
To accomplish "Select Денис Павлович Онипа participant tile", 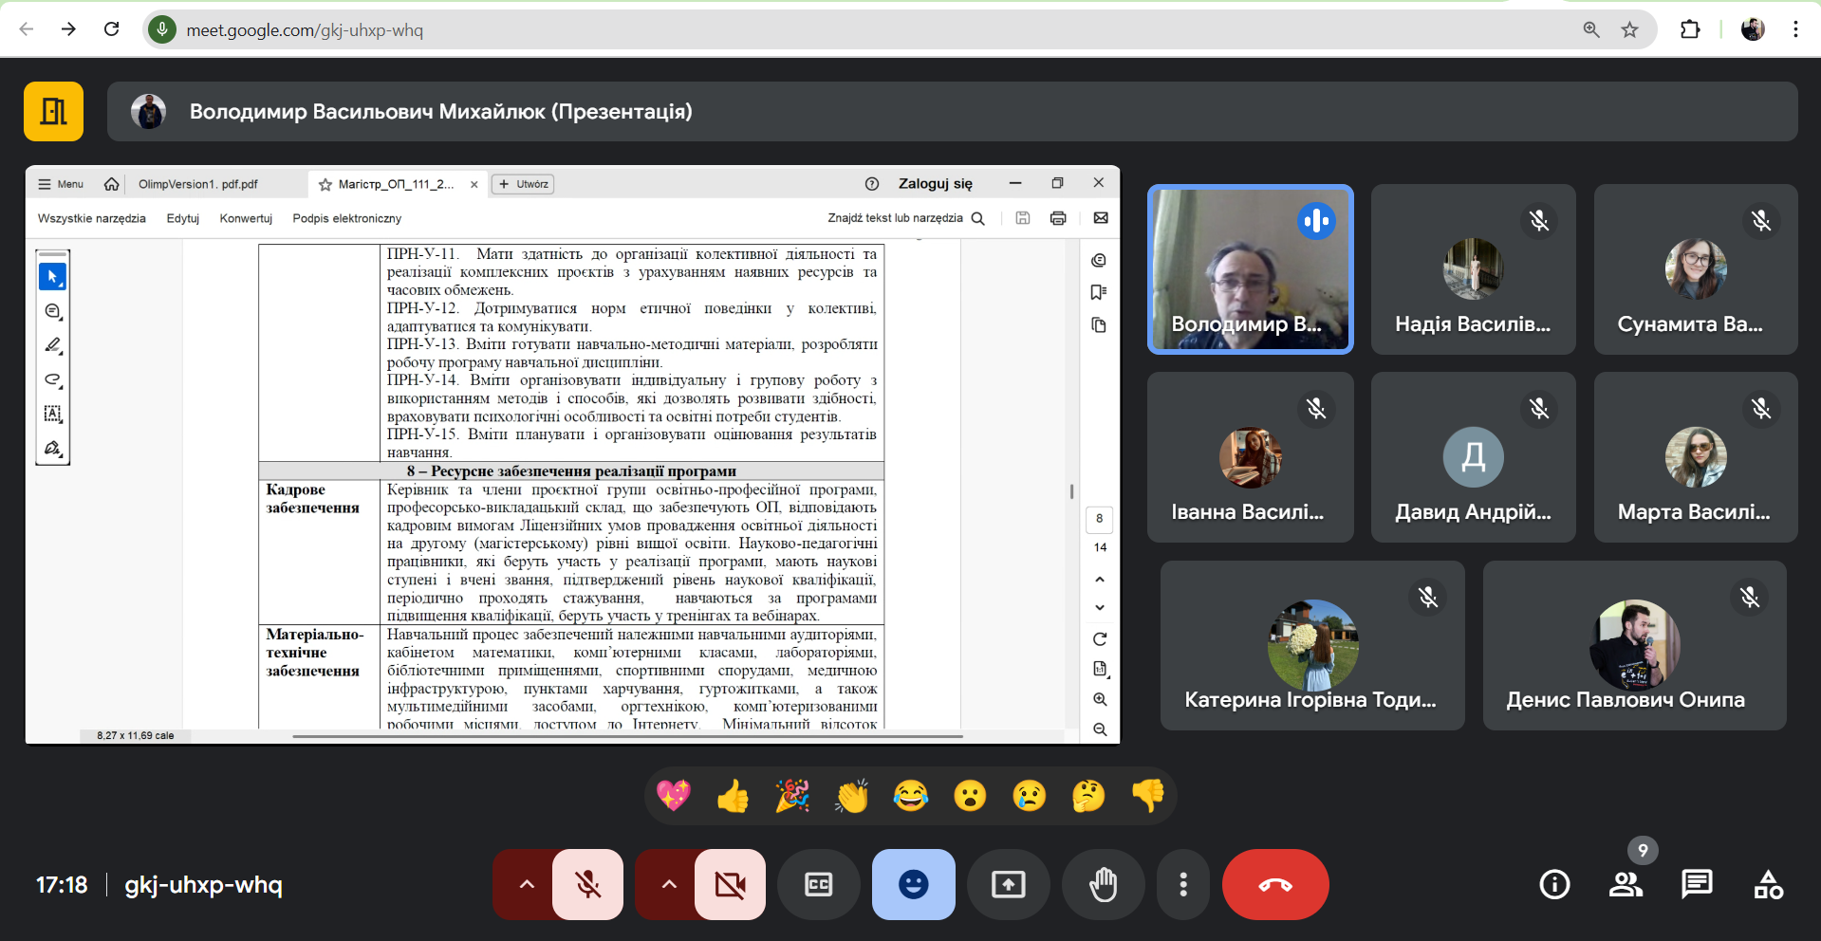I will coord(1634,645).
